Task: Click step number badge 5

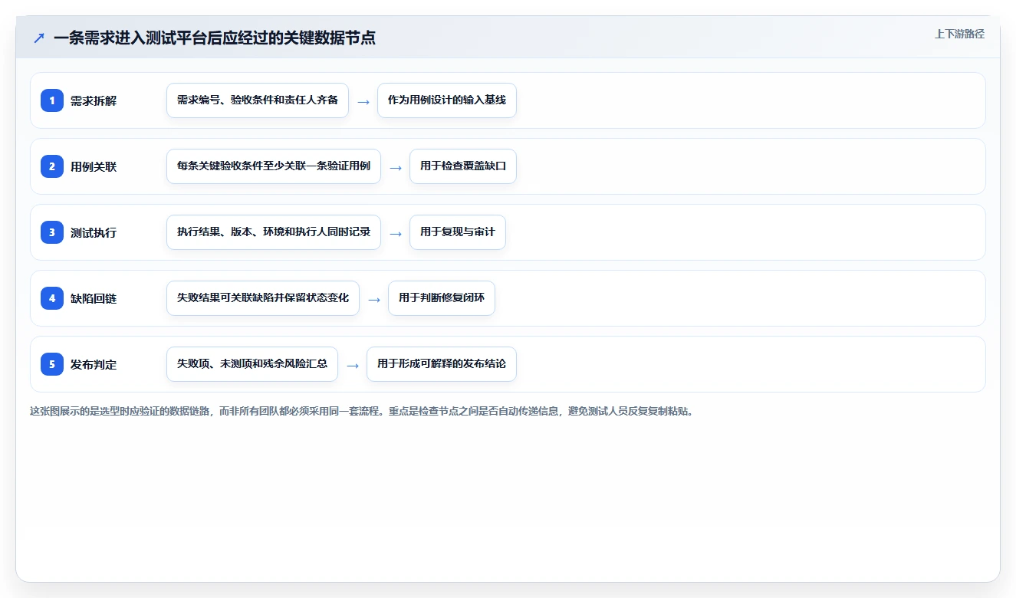Action: pos(52,364)
